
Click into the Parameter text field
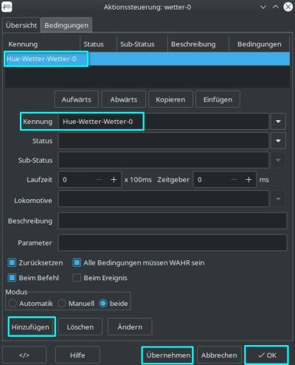173,243
